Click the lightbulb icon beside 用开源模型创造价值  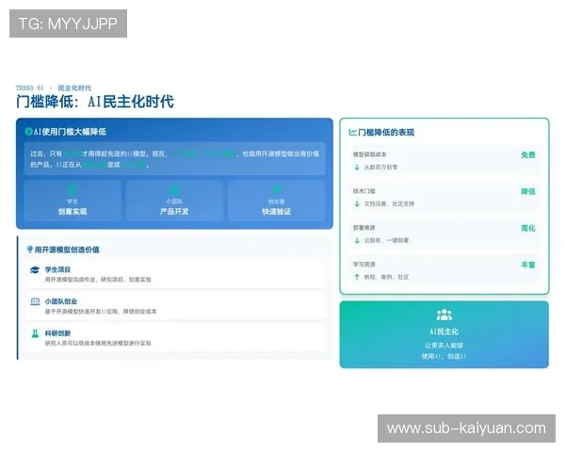[x=30, y=250]
